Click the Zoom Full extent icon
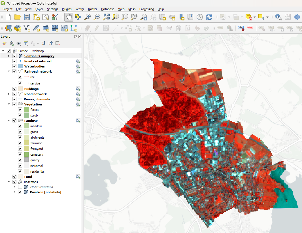Screen dimensions: 302x233 (106, 17)
